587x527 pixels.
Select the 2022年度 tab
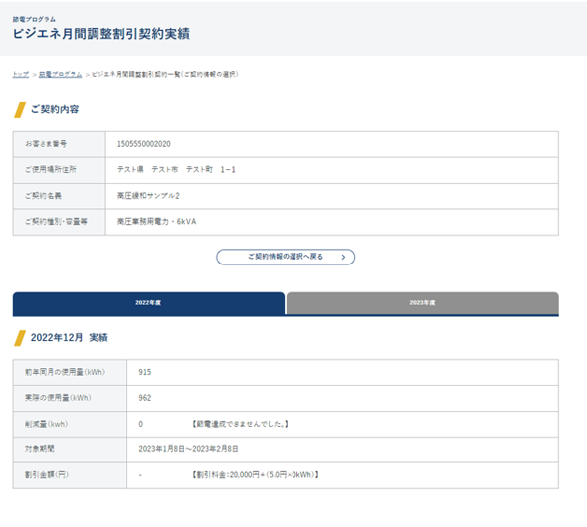(148, 303)
